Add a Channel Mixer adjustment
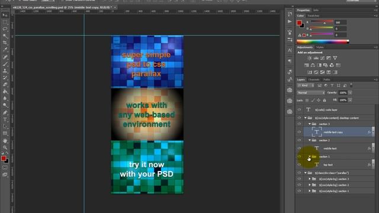Image resolution: width=379 pixels, height=213 pixels. point(332,65)
